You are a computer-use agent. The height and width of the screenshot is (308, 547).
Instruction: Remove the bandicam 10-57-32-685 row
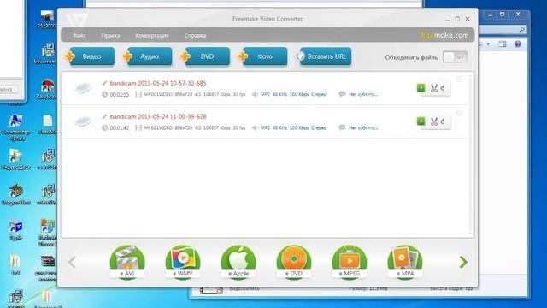[460, 80]
